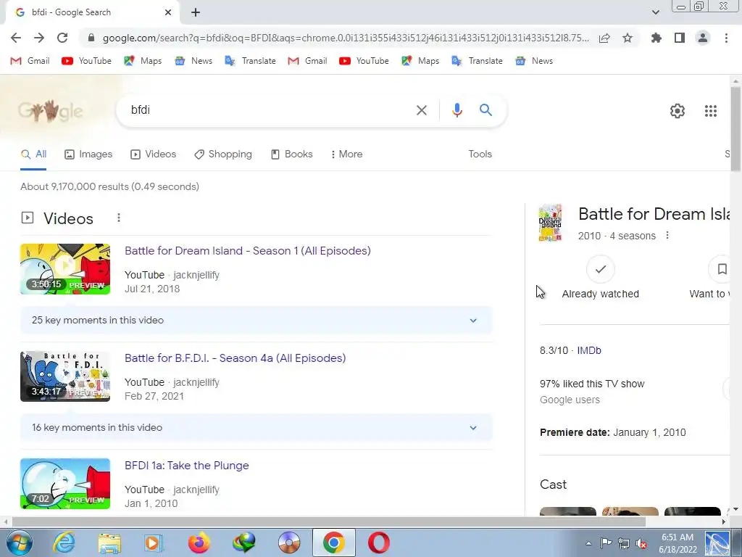Open the Google apps grid
Viewport: 742px width, 557px height.
click(x=710, y=111)
